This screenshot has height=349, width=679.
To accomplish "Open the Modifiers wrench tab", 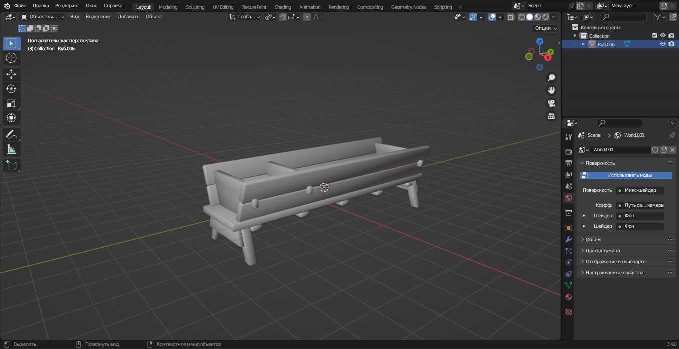I will coord(568,239).
